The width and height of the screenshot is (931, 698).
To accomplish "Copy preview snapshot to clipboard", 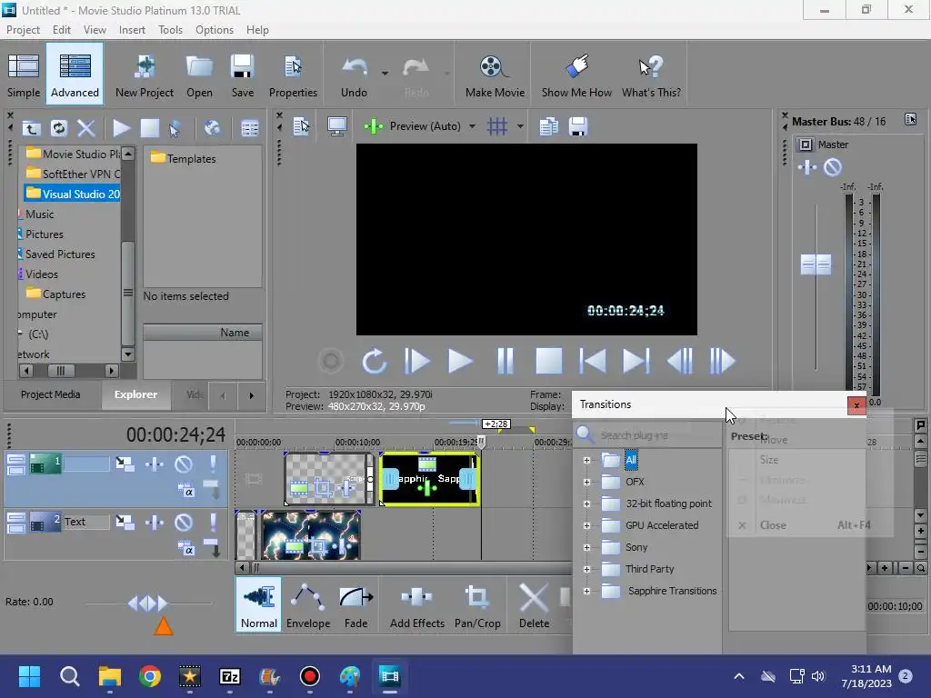I will click(548, 125).
